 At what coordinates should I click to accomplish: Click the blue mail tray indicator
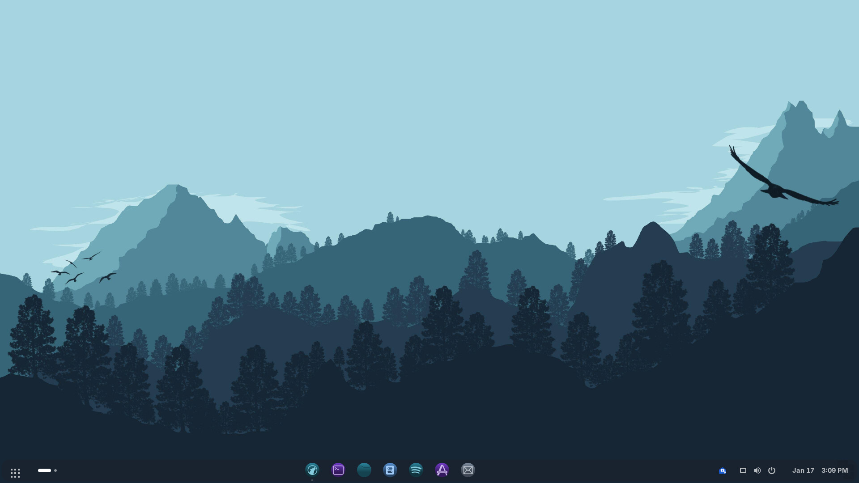(x=723, y=470)
